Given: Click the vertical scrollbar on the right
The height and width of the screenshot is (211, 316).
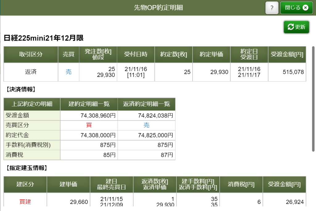Looking at the screenshot, I should click(x=313, y=99).
